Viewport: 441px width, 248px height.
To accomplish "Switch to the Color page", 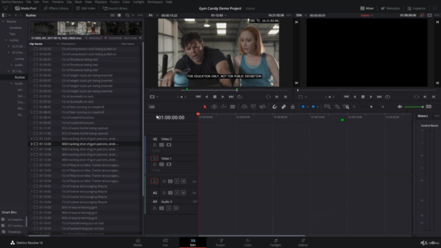I will click(x=248, y=242).
